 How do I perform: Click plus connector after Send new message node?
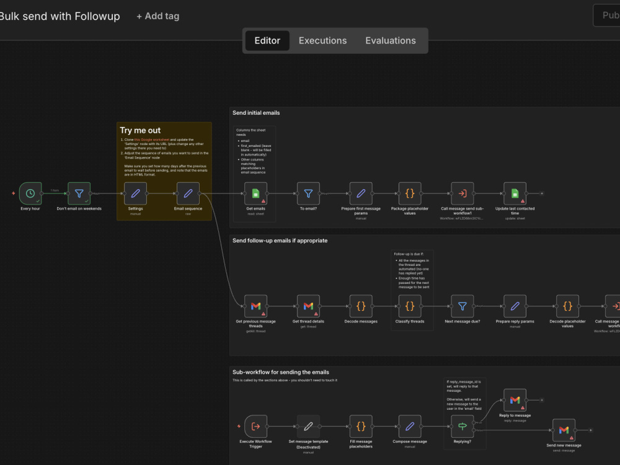(x=591, y=430)
